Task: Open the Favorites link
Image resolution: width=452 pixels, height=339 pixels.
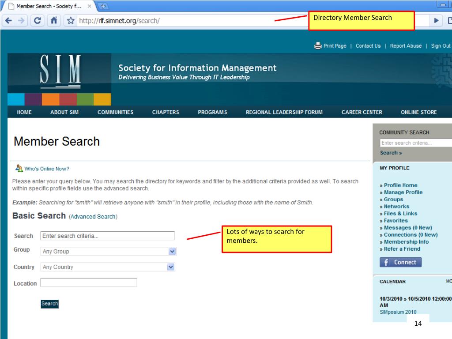Action: pyautogui.click(x=396, y=221)
